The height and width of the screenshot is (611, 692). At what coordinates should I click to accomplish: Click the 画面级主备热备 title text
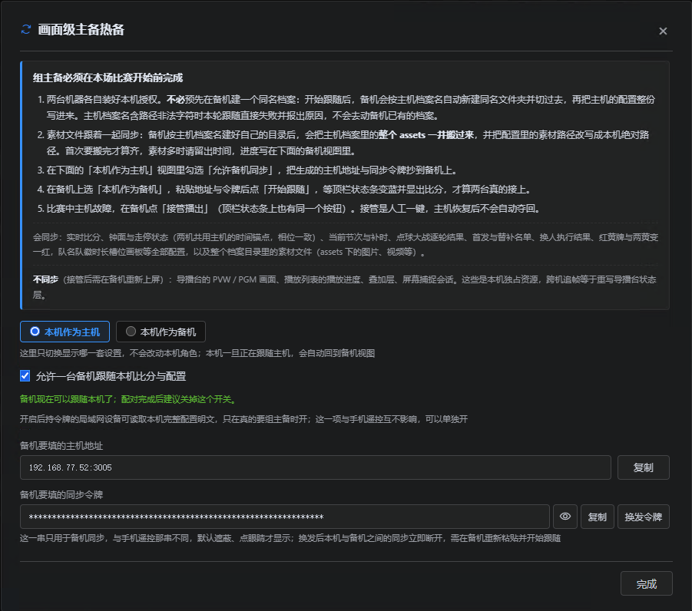[x=81, y=30]
